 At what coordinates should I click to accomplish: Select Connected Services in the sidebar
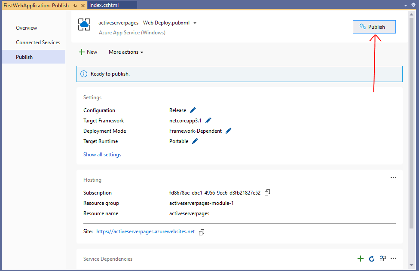click(x=38, y=43)
